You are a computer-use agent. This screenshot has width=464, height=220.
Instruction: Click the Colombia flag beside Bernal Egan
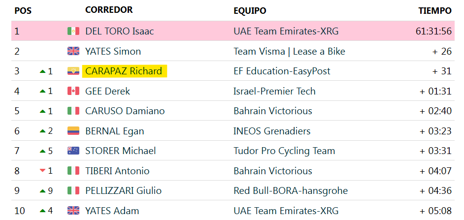tap(73, 131)
